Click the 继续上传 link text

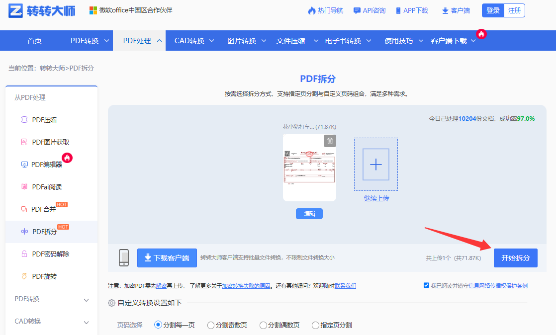(x=376, y=198)
